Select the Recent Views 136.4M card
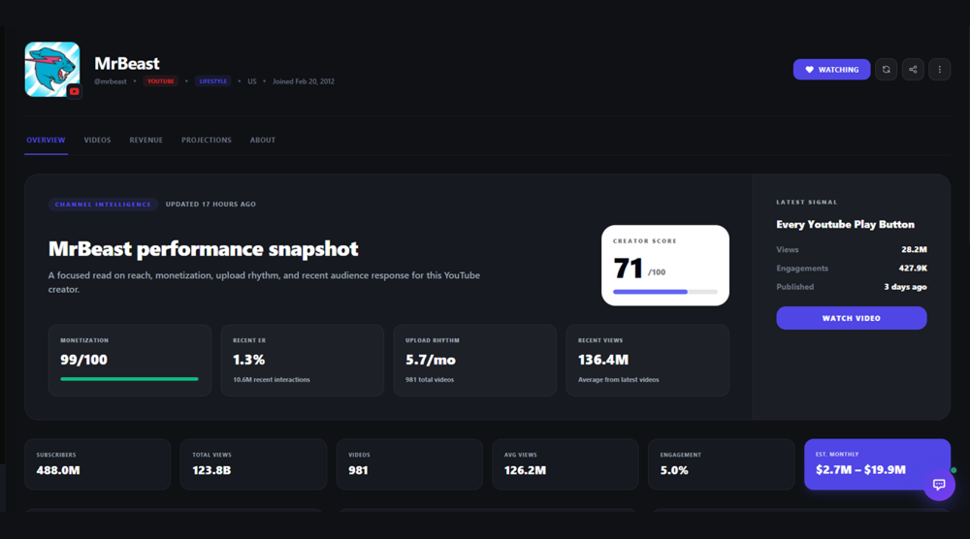970x539 pixels. [x=647, y=361]
